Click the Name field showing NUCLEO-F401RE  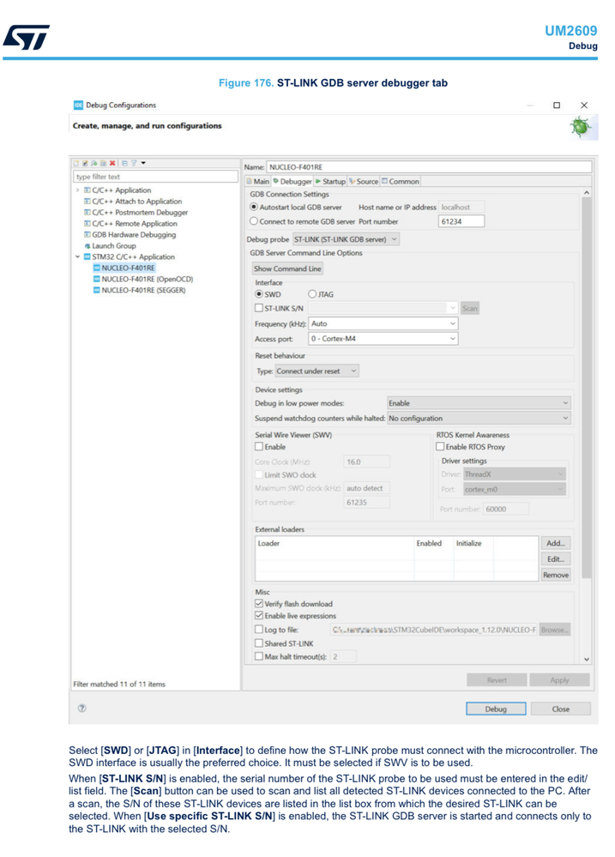tap(429, 167)
